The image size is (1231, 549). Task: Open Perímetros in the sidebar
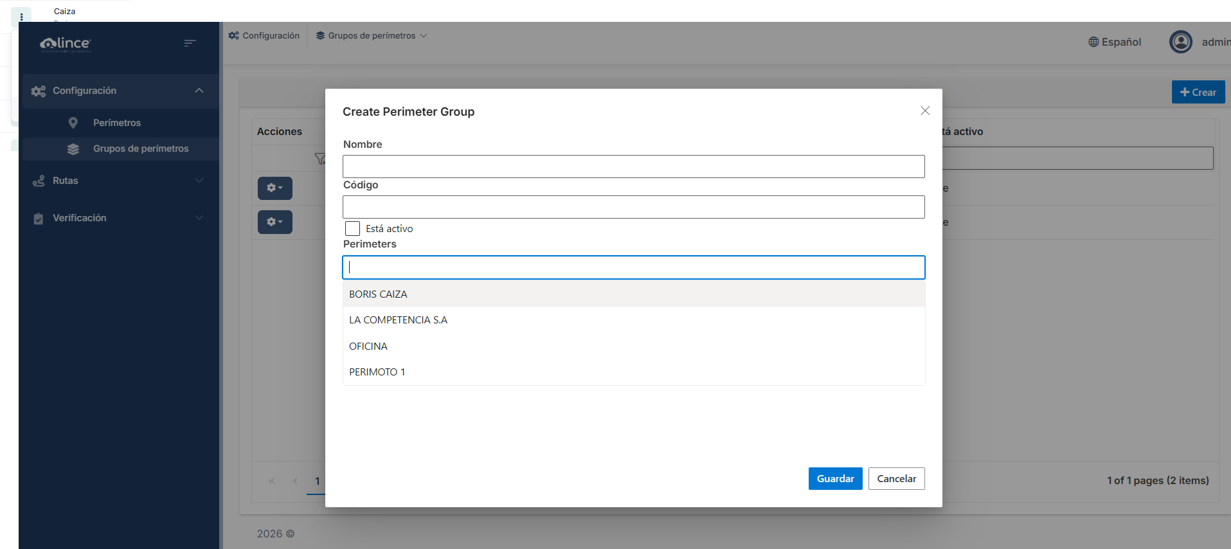(x=116, y=123)
